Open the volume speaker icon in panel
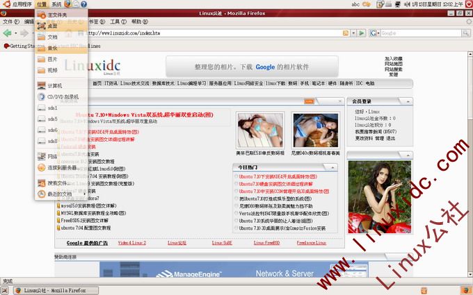Screen dimensions: 473x295 (406, 4)
